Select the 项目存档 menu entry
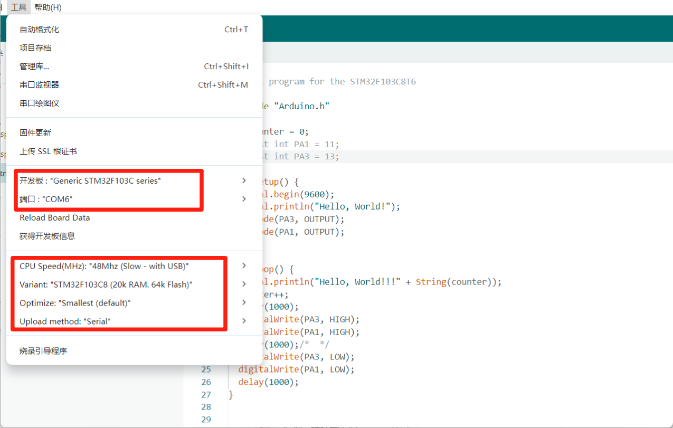Screen dimensions: 673x428 [35, 48]
